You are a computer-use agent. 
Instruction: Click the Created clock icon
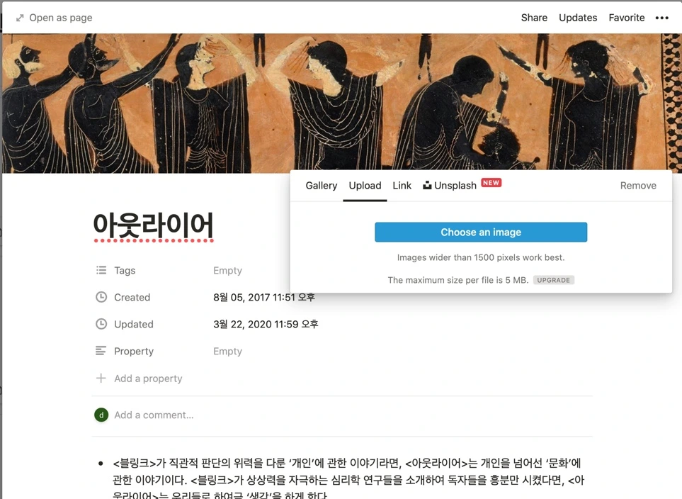pos(101,298)
